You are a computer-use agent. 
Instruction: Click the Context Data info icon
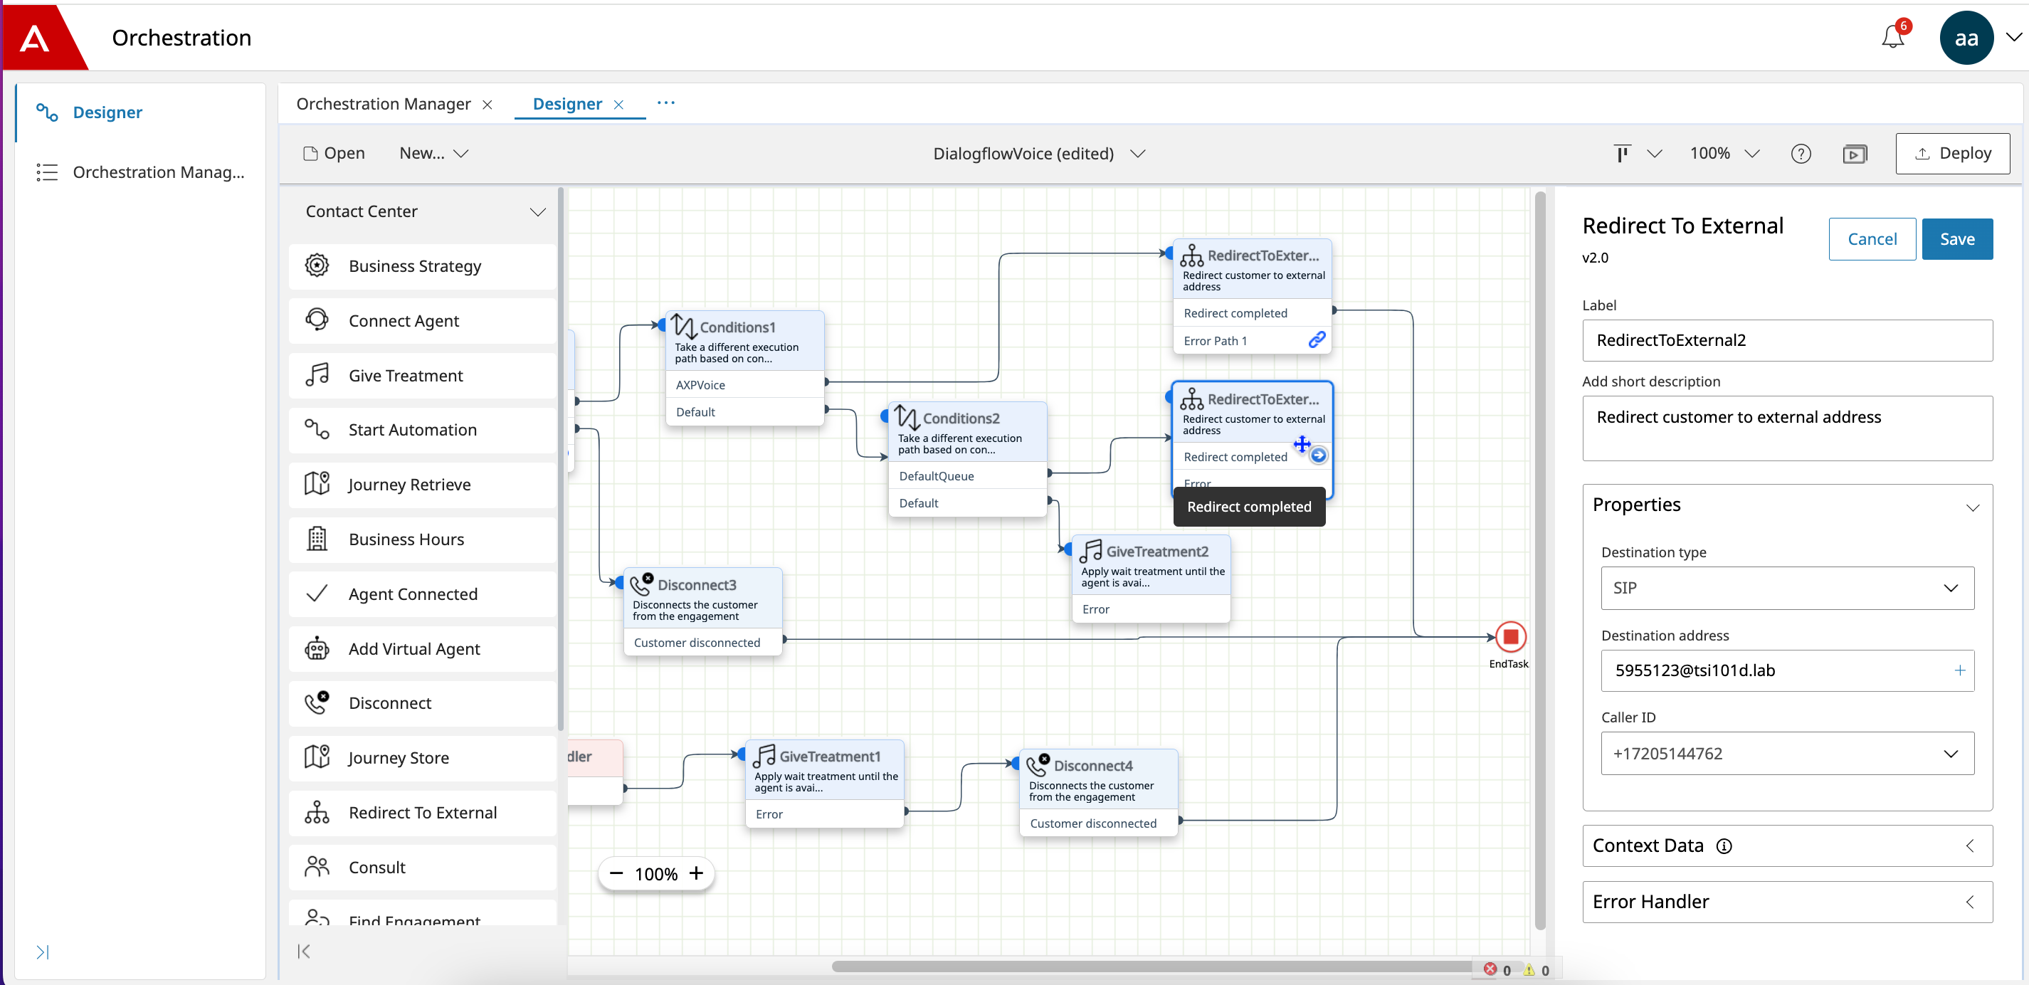point(1724,846)
